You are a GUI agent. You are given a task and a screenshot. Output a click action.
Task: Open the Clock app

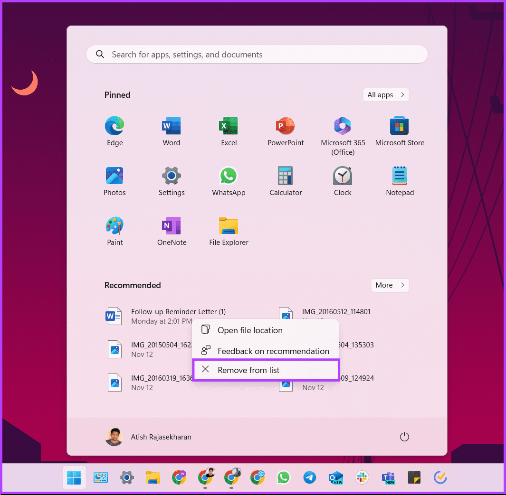(x=343, y=181)
